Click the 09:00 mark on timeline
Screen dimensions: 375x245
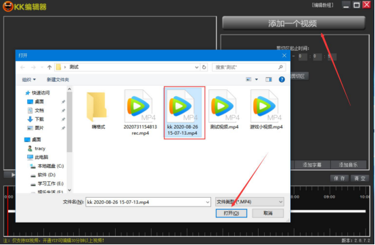pyautogui.click(x=330, y=197)
